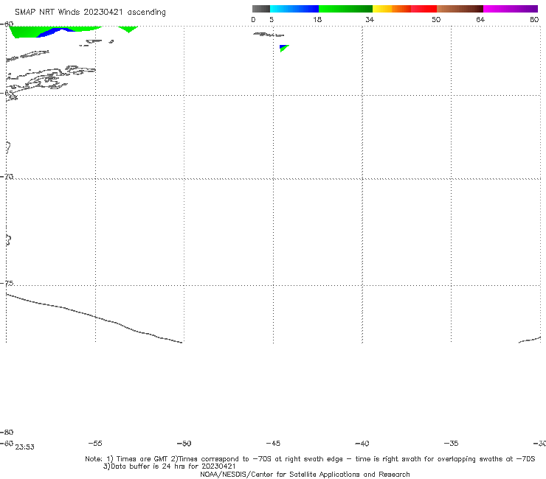Click the -40 longitude axis label
Image resolution: width=546 pixels, height=479 pixels.
coord(362,443)
